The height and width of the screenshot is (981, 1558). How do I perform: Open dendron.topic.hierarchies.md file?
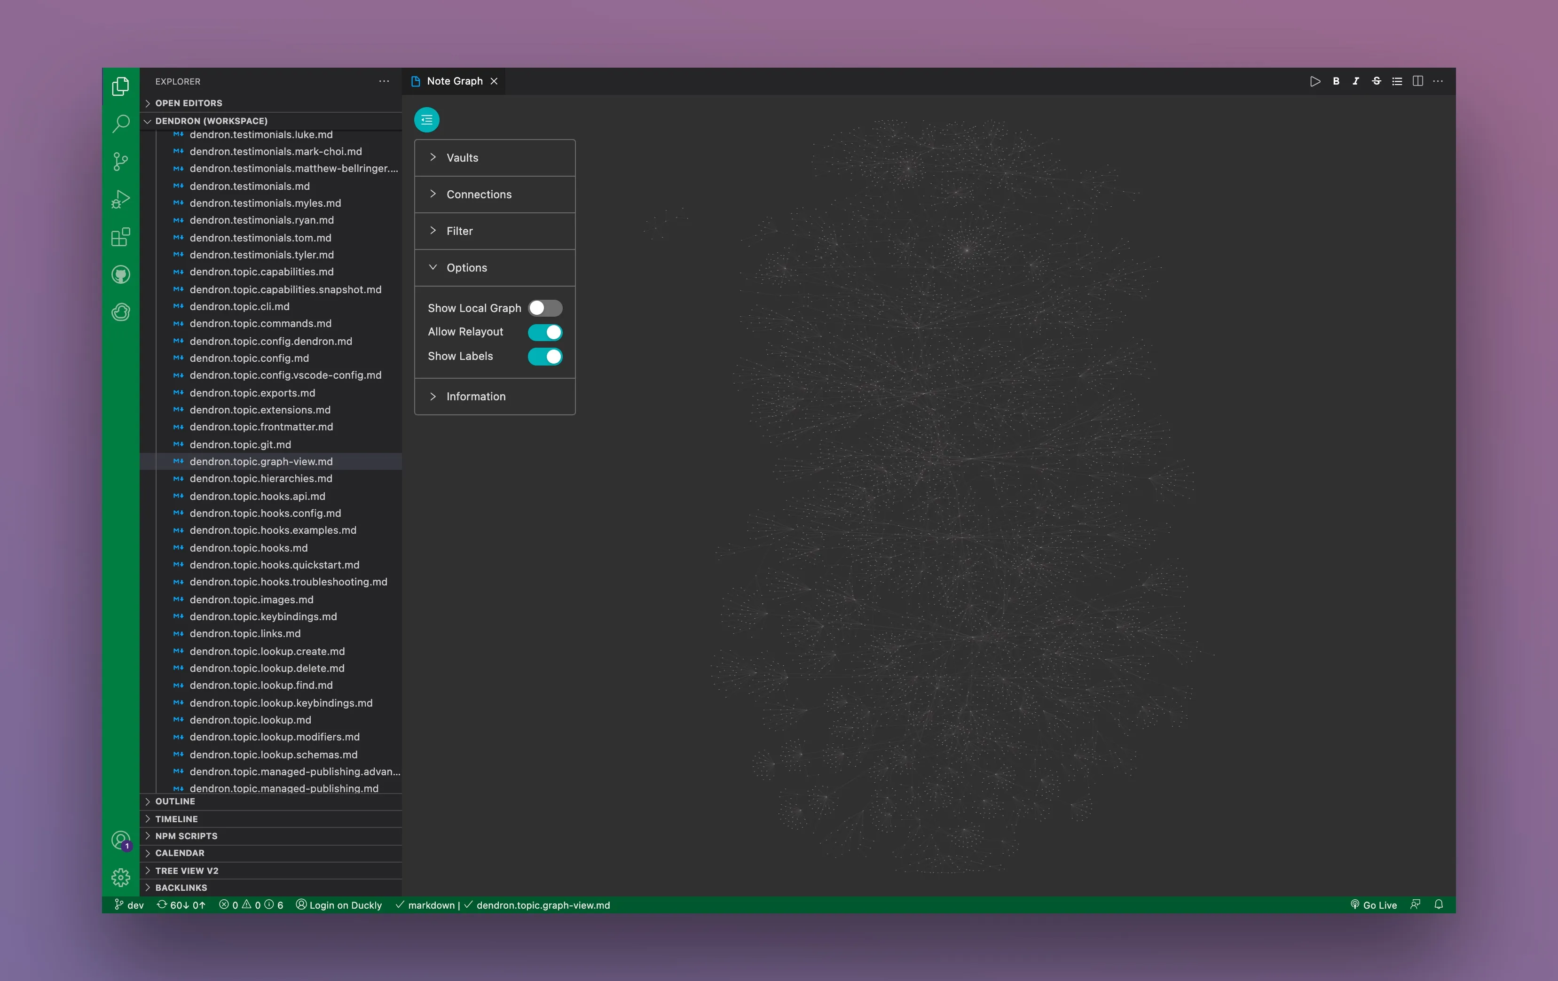(270, 479)
